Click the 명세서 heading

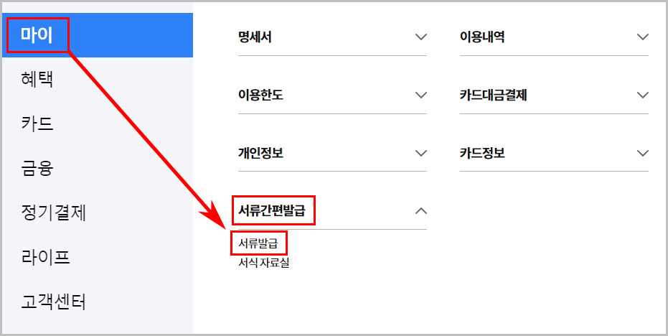tap(255, 37)
